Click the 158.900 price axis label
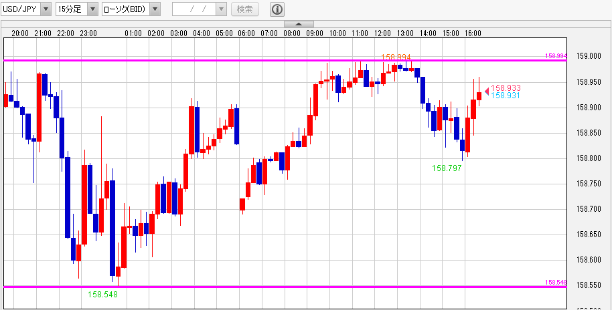Viewport: 612px width, 310px height. click(x=589, y=108)
